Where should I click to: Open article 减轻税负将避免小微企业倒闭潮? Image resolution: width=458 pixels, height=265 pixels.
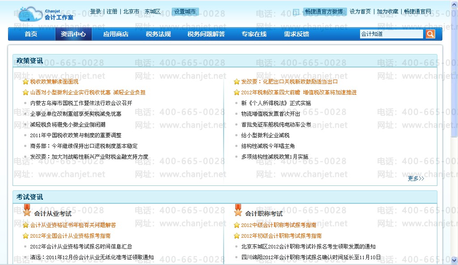point(68,125)
